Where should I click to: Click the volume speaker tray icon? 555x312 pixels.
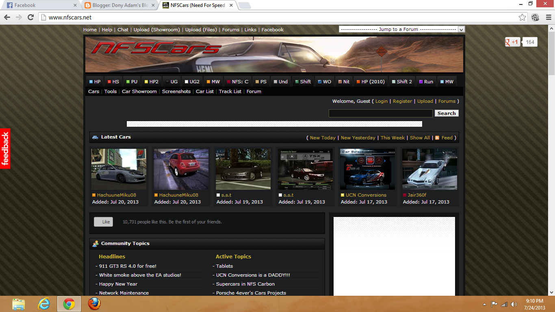point(514,304)
